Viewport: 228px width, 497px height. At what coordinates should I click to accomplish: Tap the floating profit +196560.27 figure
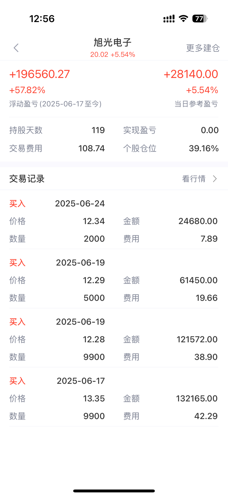coord(39,74)
